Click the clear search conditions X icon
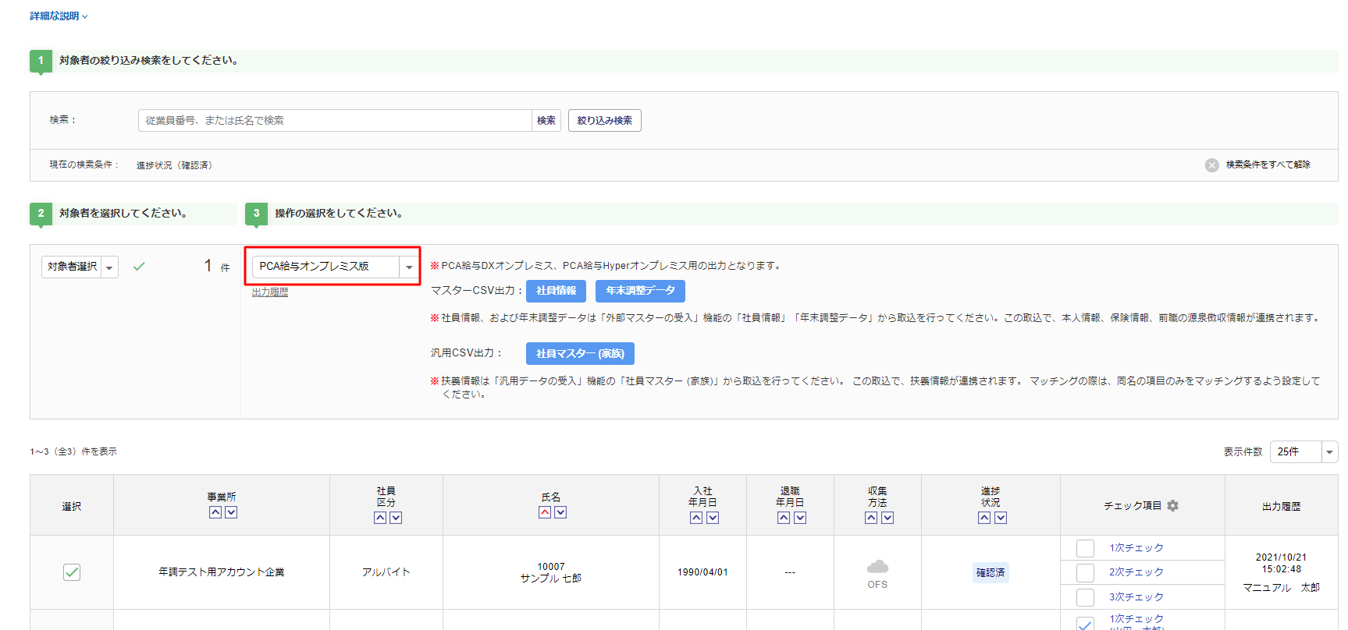 click(x=1211, y=165)
